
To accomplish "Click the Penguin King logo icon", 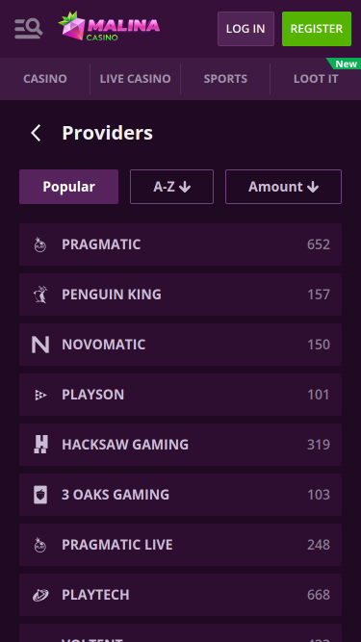I will pyautogui.click(x=40, y=295).
